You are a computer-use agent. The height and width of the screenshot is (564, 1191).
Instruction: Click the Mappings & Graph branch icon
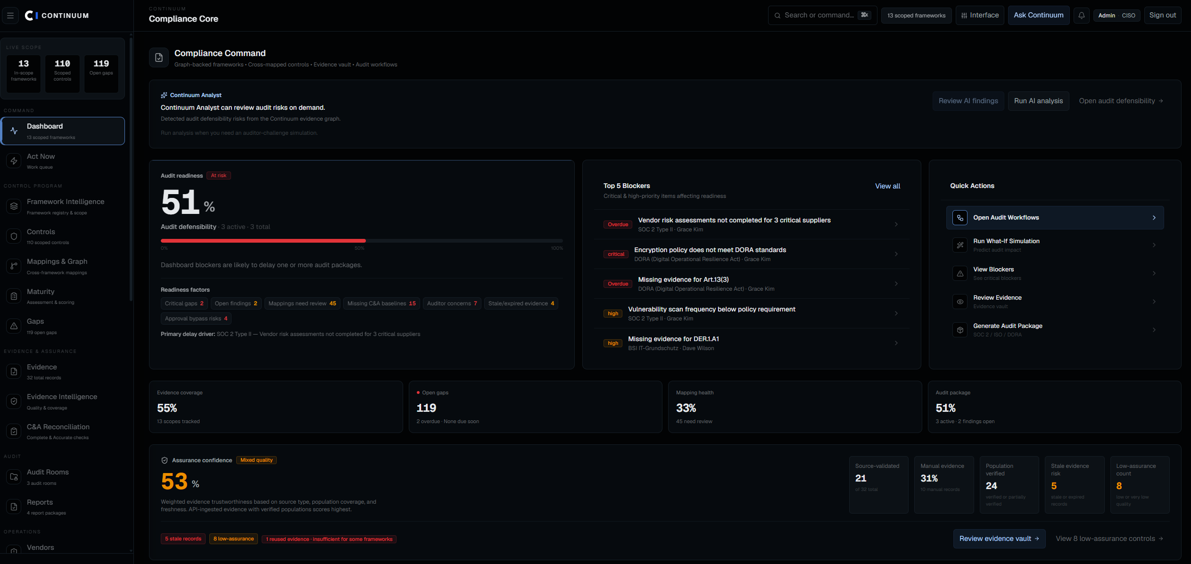click(14, 266)
